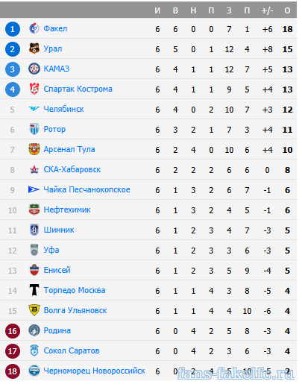Click the КАМАЗ round emblem

pyautogui.click(x=34, y=69)
